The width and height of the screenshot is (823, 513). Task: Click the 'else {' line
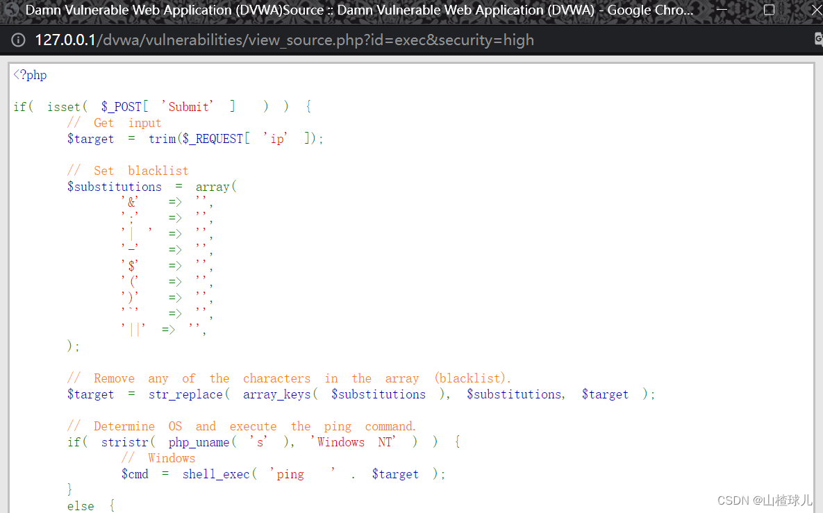(91, 505)
